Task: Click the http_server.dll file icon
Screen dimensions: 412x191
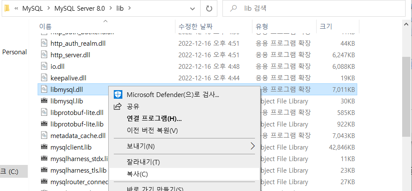Action: click(44, 55)
